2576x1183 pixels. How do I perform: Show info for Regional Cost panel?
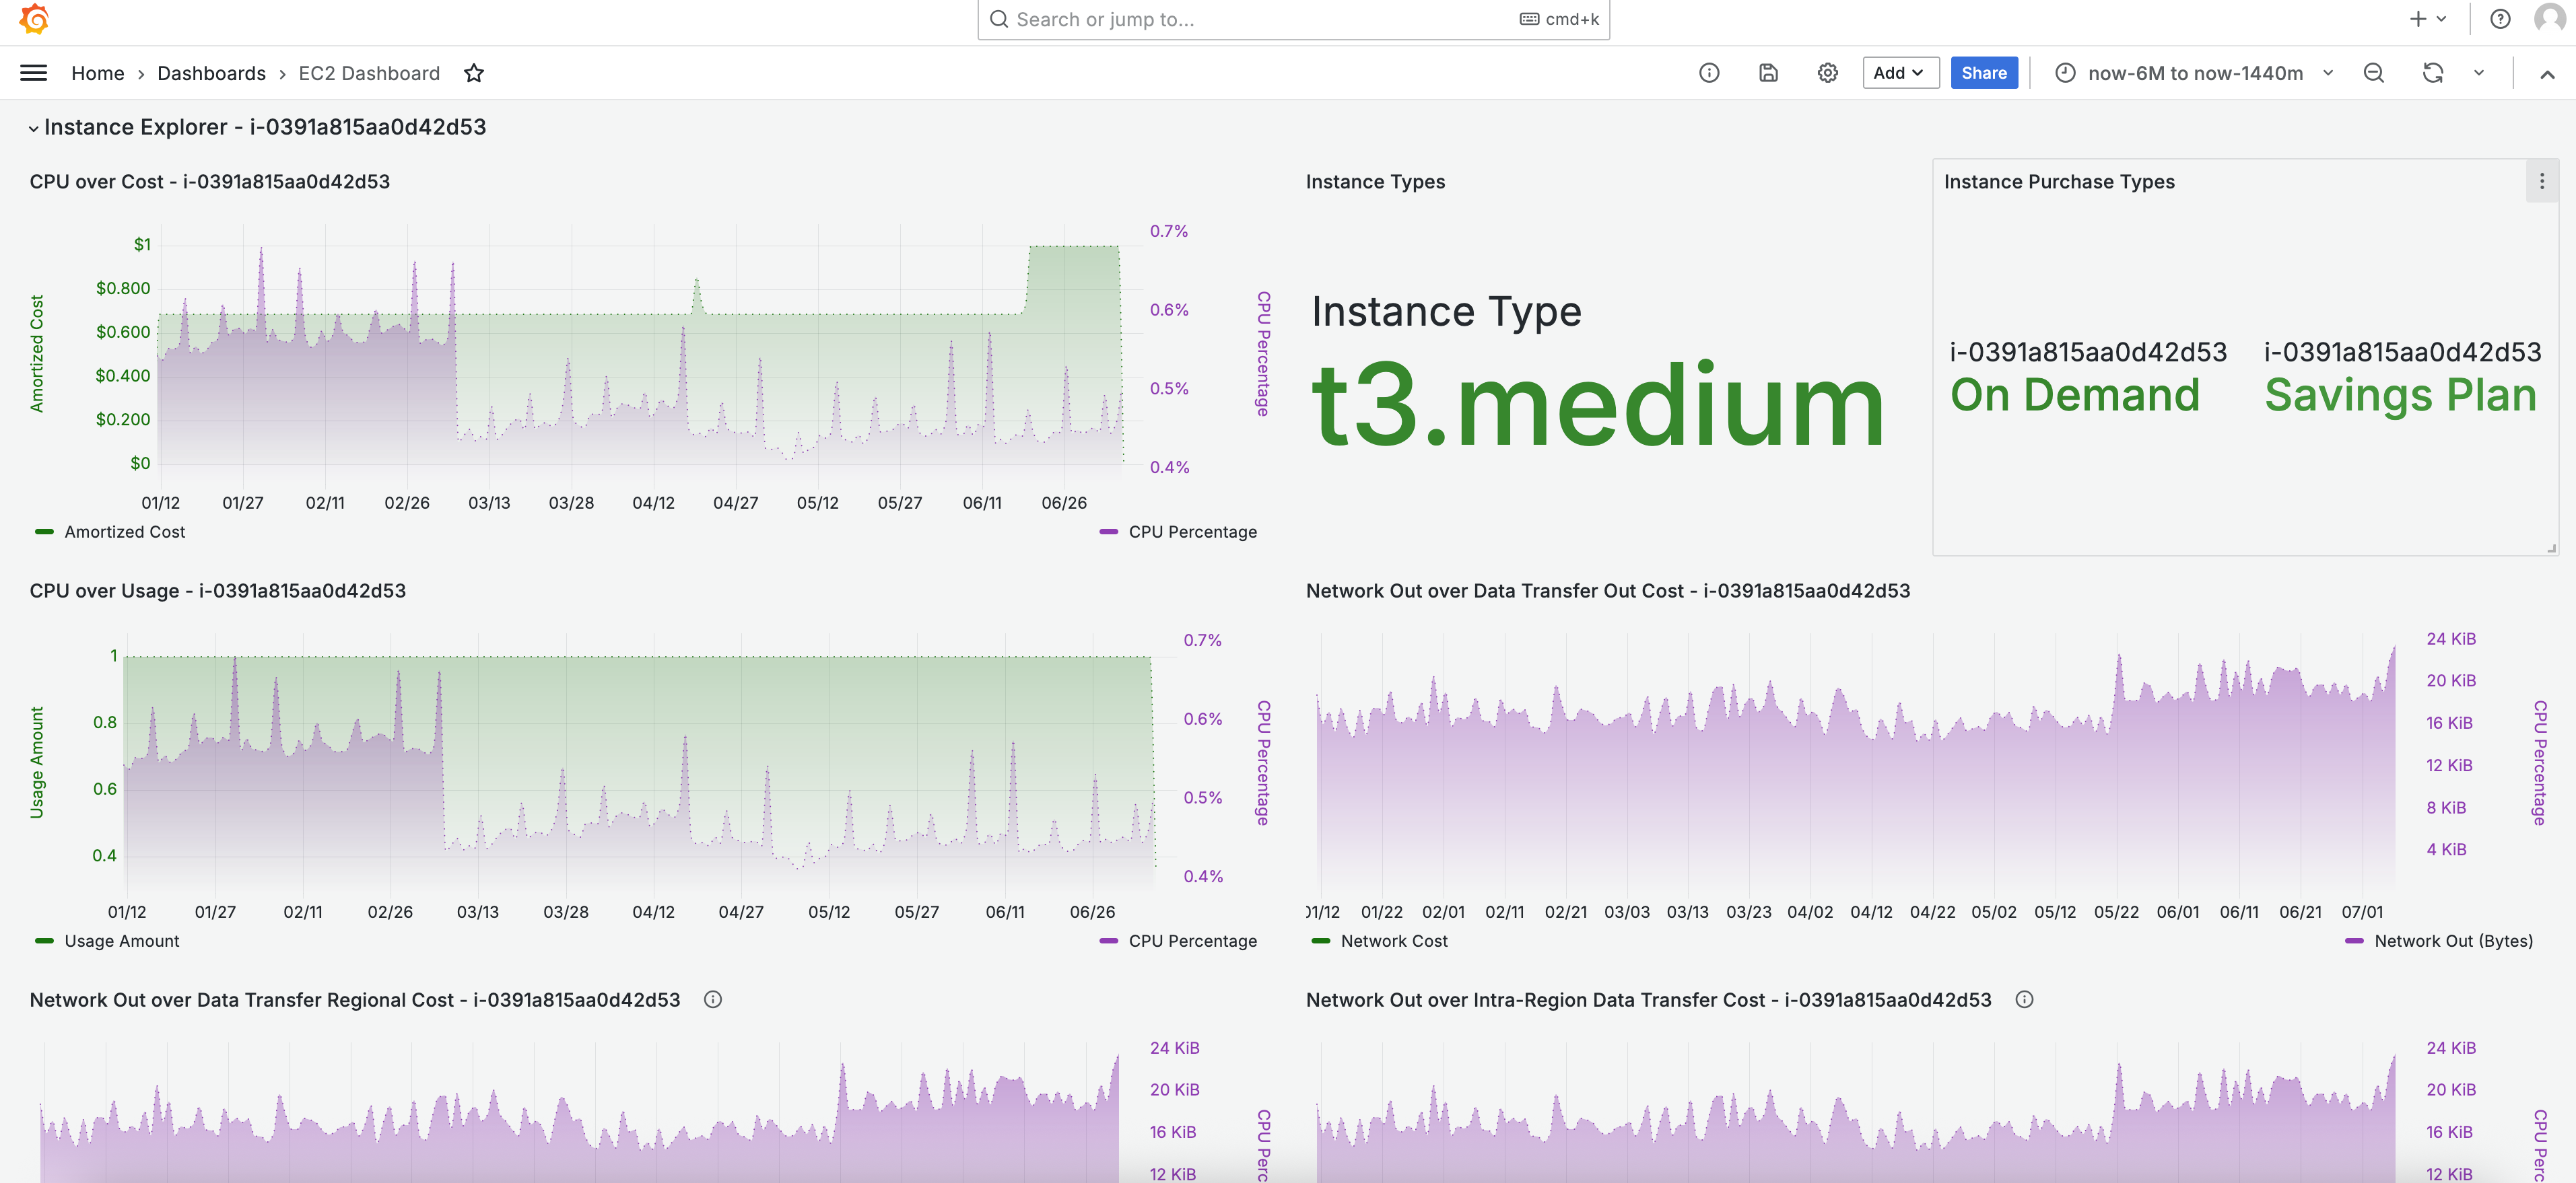point(713,1000)
